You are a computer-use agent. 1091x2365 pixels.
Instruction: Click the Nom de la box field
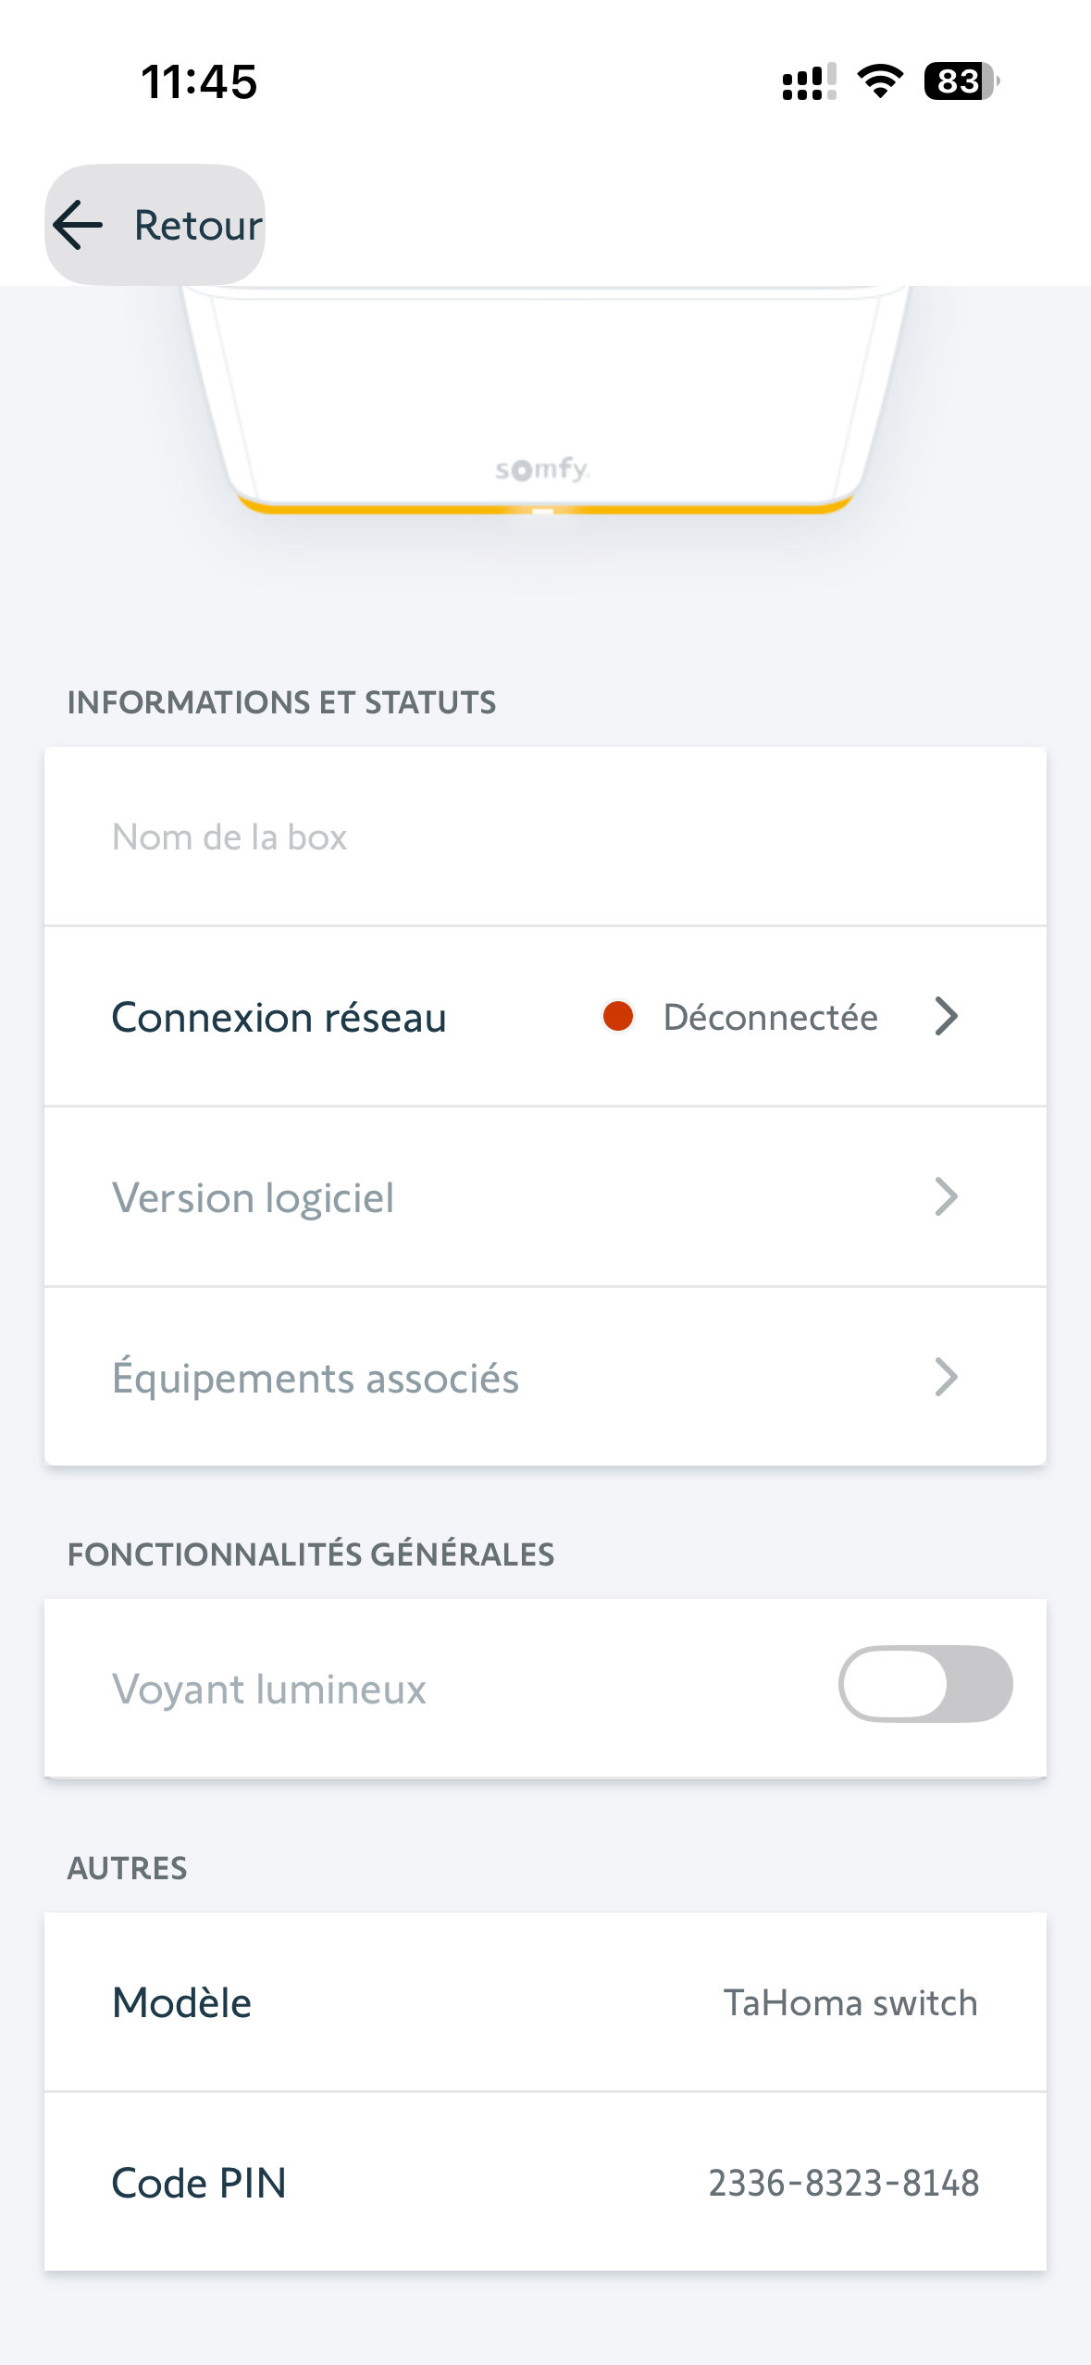coord(545,836)
